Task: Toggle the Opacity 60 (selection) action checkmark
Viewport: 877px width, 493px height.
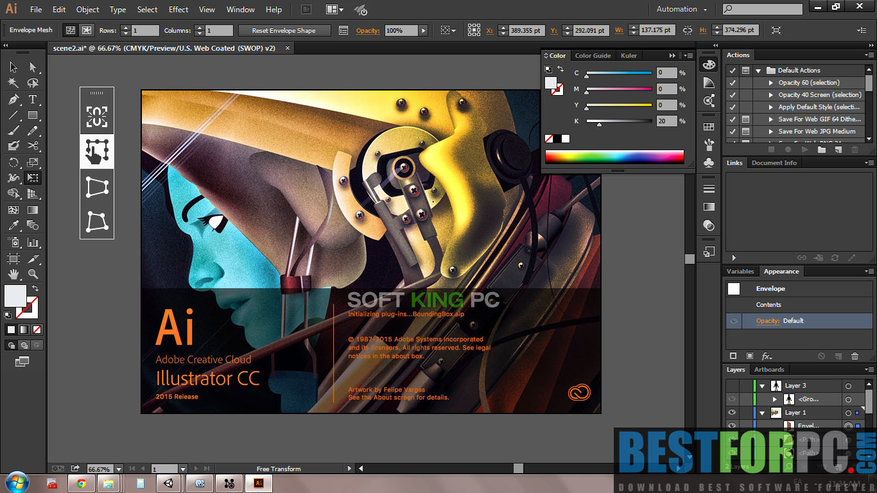Action: (733, 83)
